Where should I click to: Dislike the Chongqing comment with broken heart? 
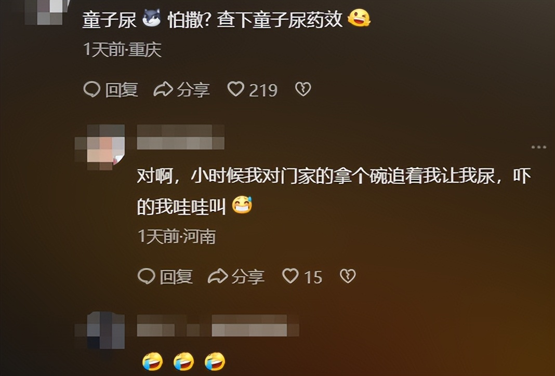pyautogui.click(x=303, y=89)
